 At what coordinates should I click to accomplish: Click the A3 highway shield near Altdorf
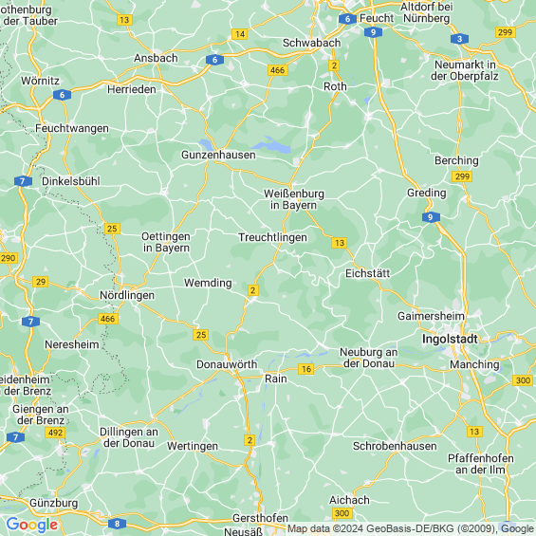click(459, 39)
